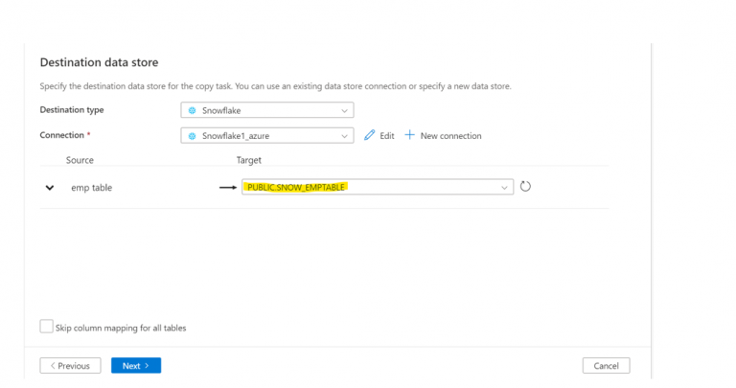Click the Source column header
The height and width of the screenshot is (388, 736).
[80, 160]
